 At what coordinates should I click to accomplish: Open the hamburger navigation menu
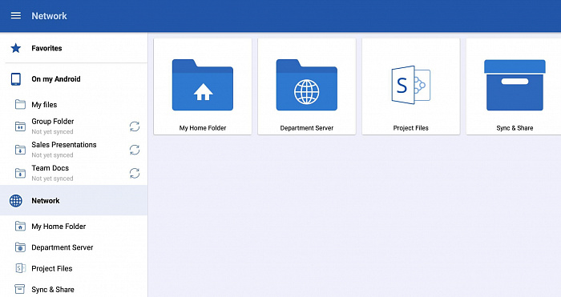coord(16,16)
